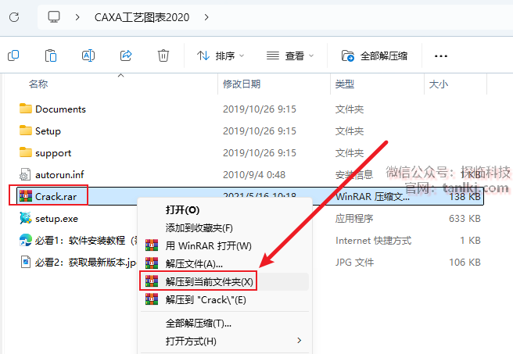Click the sort-ascending caret above 名称
The image size is (513, 354).
pyautogui.click(x=120, y=76)
